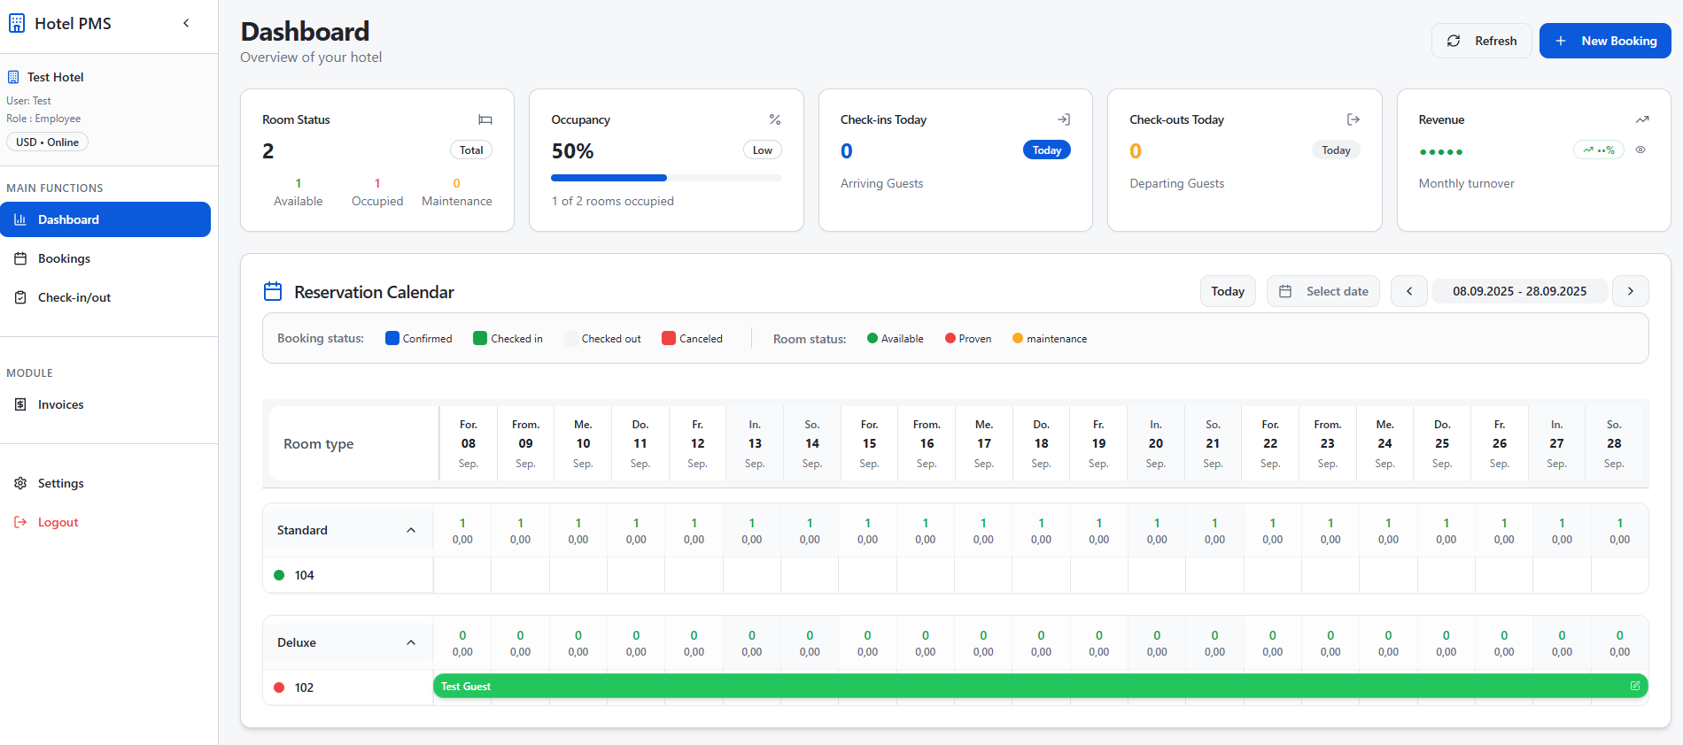This screenshot has width=1683, height=745.
Task: Click the Hotel PMS logo icon
Action: 17,23
